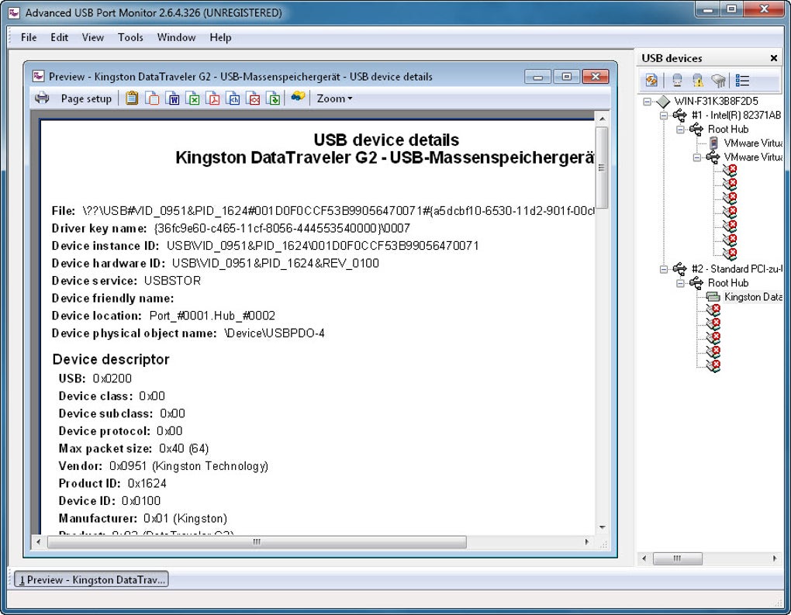This screenshot has height=615, width=791.
Task: Select Kingston Data device in tree
Action: tap(753, 297)
